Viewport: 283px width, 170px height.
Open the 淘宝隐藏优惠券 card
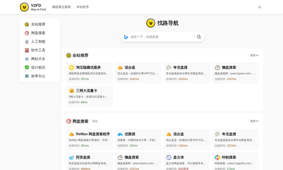(x=89, y=73)
